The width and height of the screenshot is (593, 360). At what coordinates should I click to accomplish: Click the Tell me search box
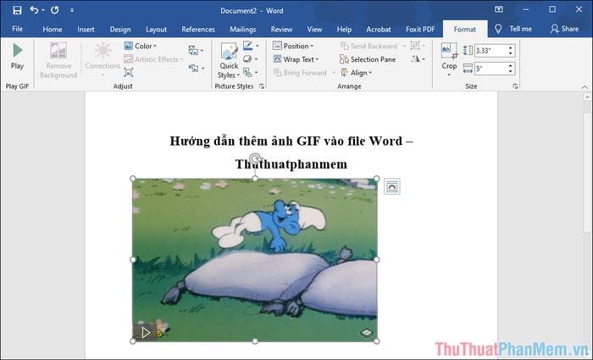pos(513,29)
